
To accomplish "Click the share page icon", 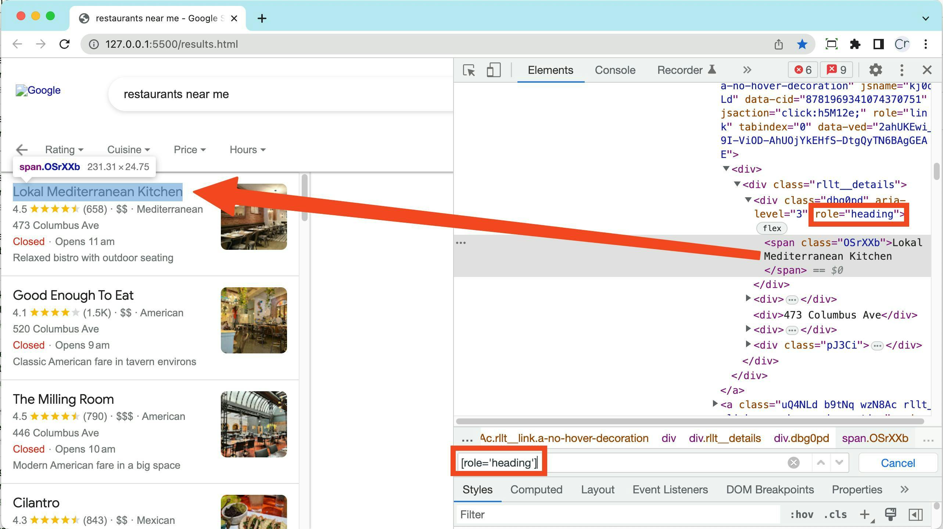I will tap(778, 44).
